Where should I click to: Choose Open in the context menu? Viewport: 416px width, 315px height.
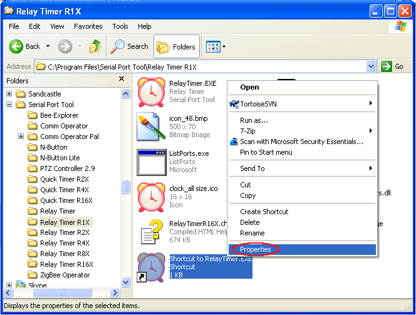pyautogui.click(x=303, y=87)
